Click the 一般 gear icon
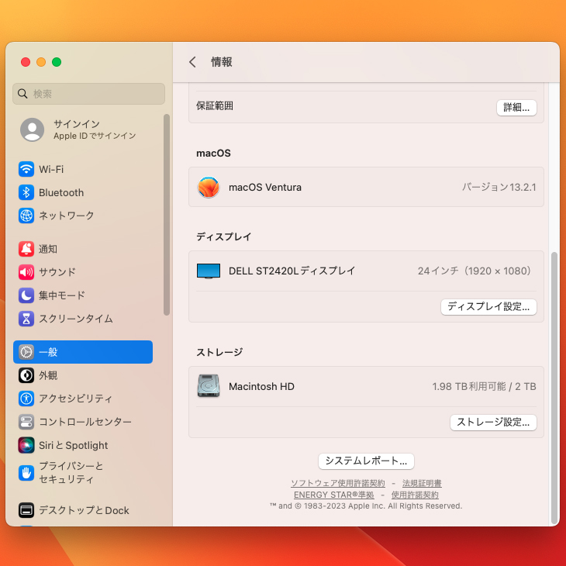Viewport: 566px width, 566px height. 26,352
